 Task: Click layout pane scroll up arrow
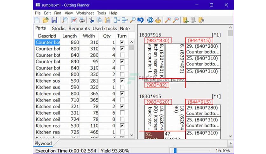(230, 27)
